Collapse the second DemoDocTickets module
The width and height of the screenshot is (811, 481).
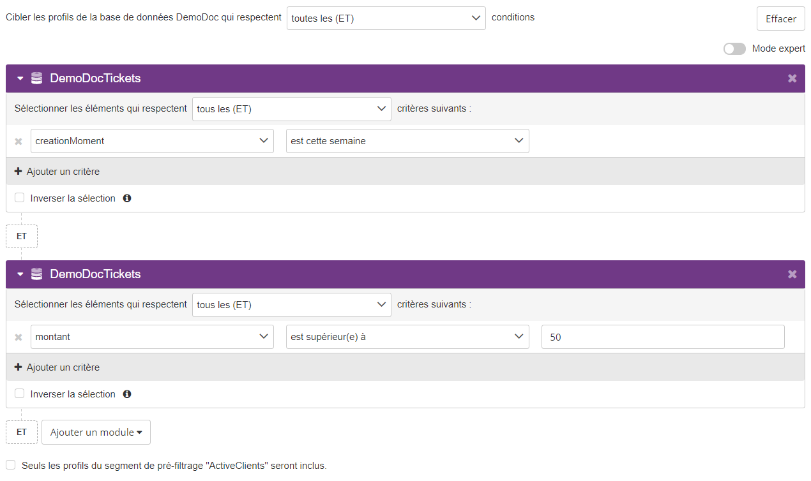click(20, 274)
